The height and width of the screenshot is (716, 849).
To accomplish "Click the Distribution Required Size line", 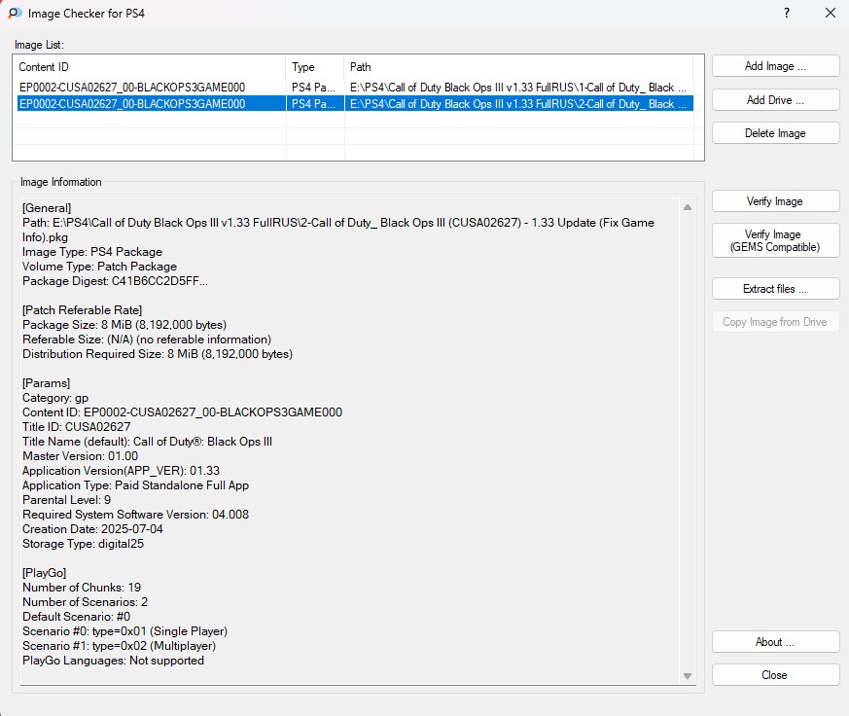I will 158,354.
